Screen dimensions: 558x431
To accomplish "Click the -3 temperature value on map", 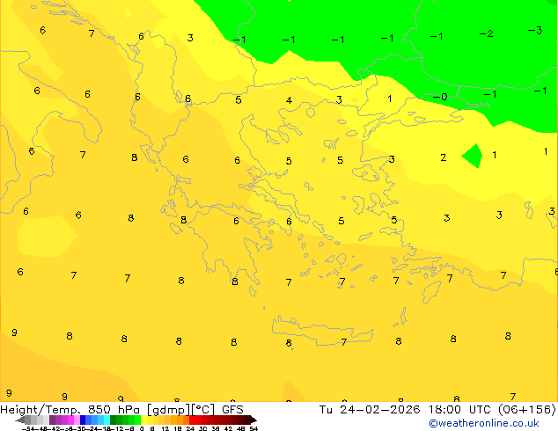I will click(535, 30).
